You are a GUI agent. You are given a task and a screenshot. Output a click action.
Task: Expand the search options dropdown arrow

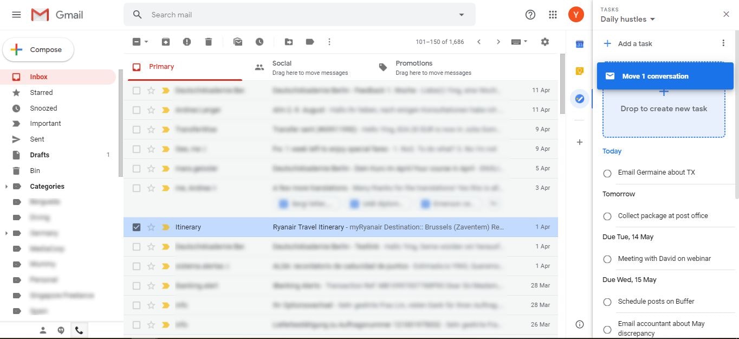462,15
